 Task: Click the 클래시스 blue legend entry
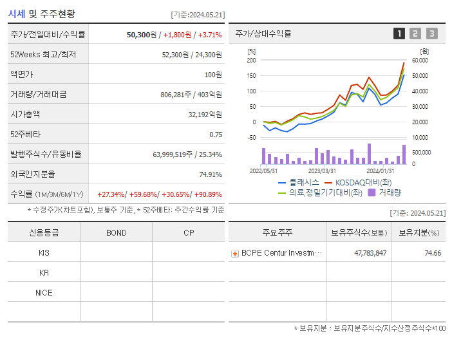click(x=299, y=182)
